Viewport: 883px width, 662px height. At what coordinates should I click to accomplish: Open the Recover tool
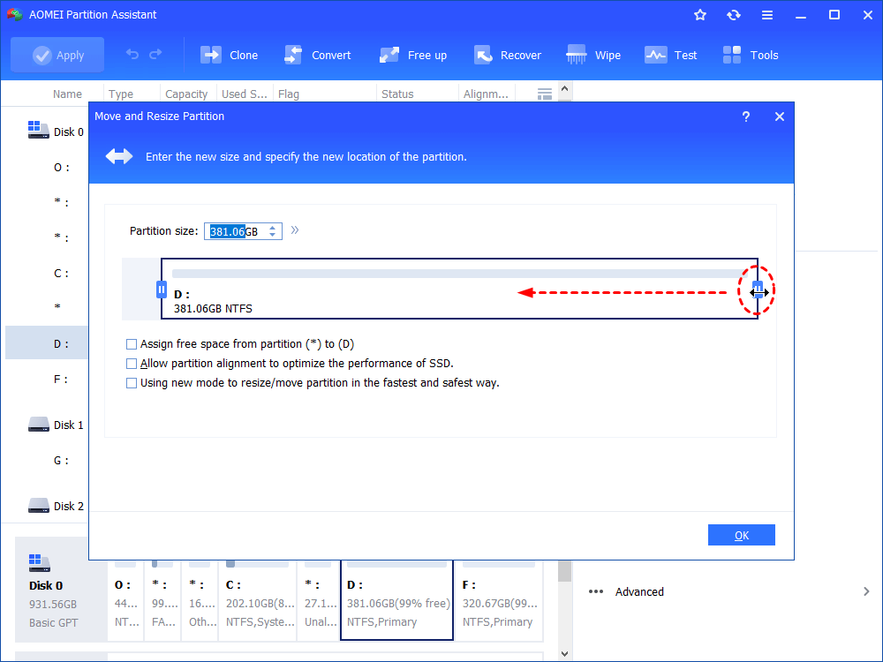(x=508, y=55)
